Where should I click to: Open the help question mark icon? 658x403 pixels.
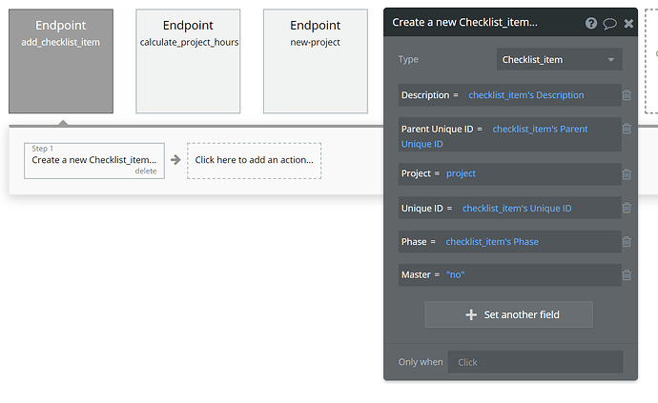click(x=591, y=23)
